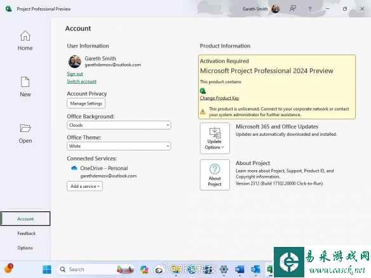Click the 'Microsoft 365 and Office Updates' heading

(x=277, y=126)
